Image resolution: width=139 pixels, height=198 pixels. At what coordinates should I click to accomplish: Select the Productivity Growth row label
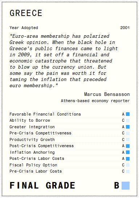point(32,140)
